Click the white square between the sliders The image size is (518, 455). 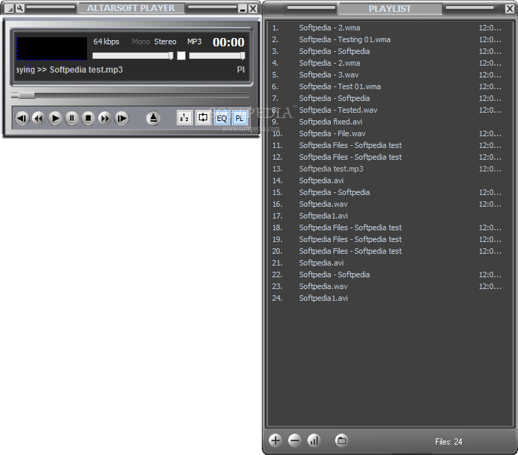coord(181,55)
